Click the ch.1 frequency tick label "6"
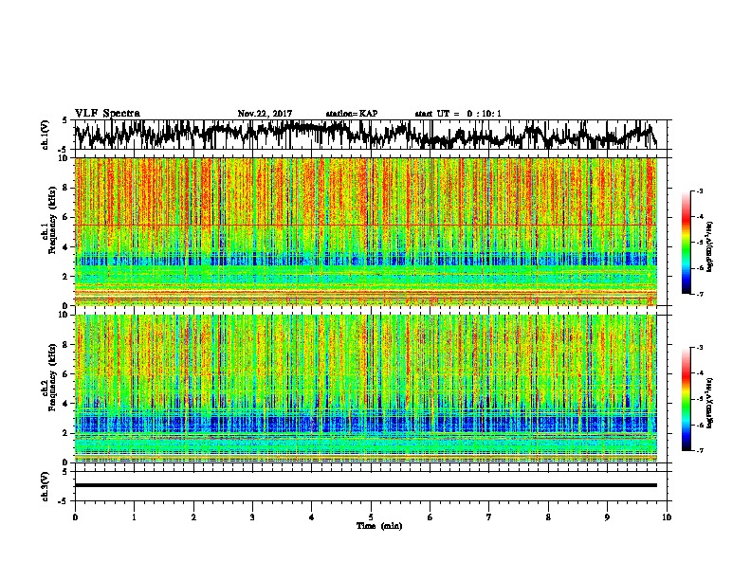Viewport: 751px width, 580px height. click(x=66, y=217)
